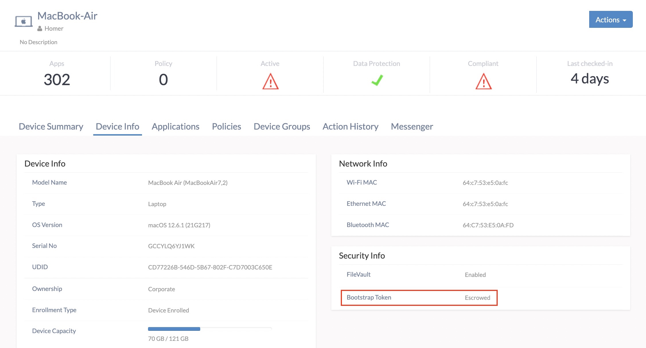
Task: Click the Data Protection green checkmark
Action: click(377, 80)
